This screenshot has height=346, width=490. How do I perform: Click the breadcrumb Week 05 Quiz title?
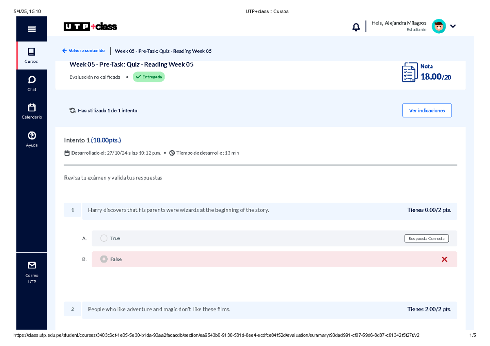click(163, 51)
